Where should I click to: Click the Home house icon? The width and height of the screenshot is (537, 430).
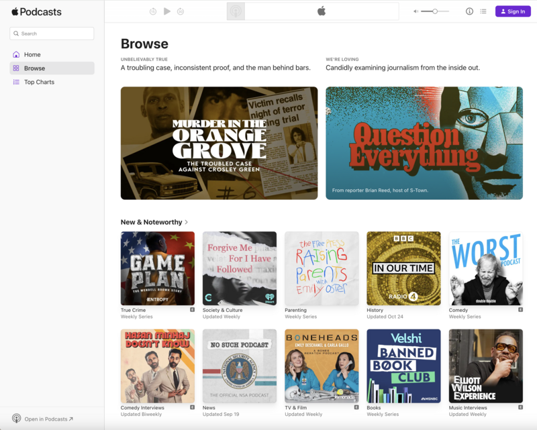tap(16, 54)
